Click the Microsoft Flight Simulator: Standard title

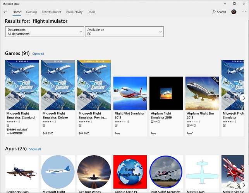[21, 115]
